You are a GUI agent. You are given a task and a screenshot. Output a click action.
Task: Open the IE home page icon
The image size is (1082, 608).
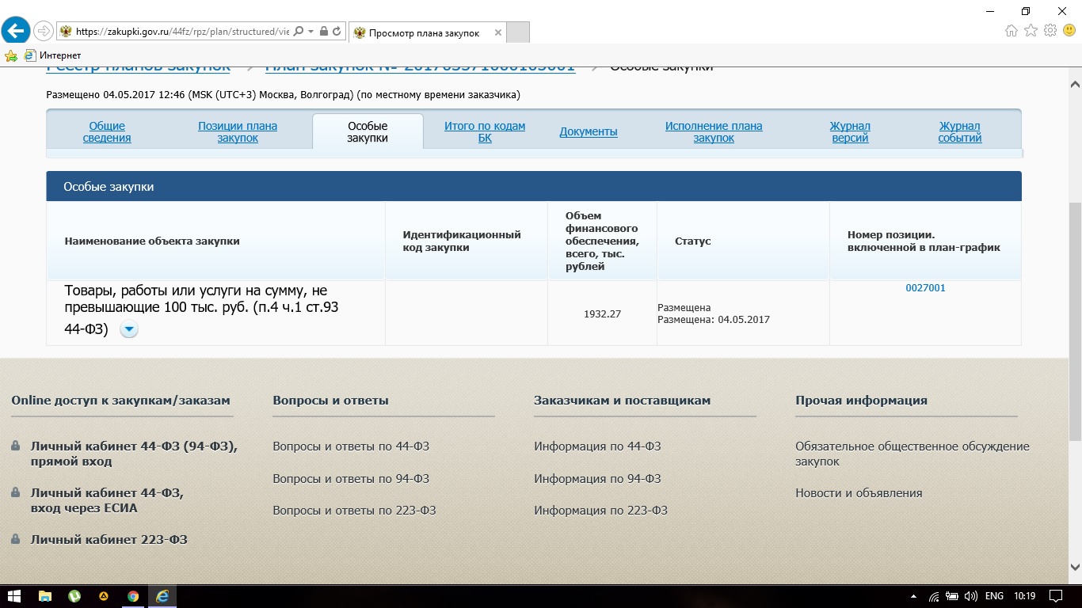pyautogui.click(x=1011, y=31)
